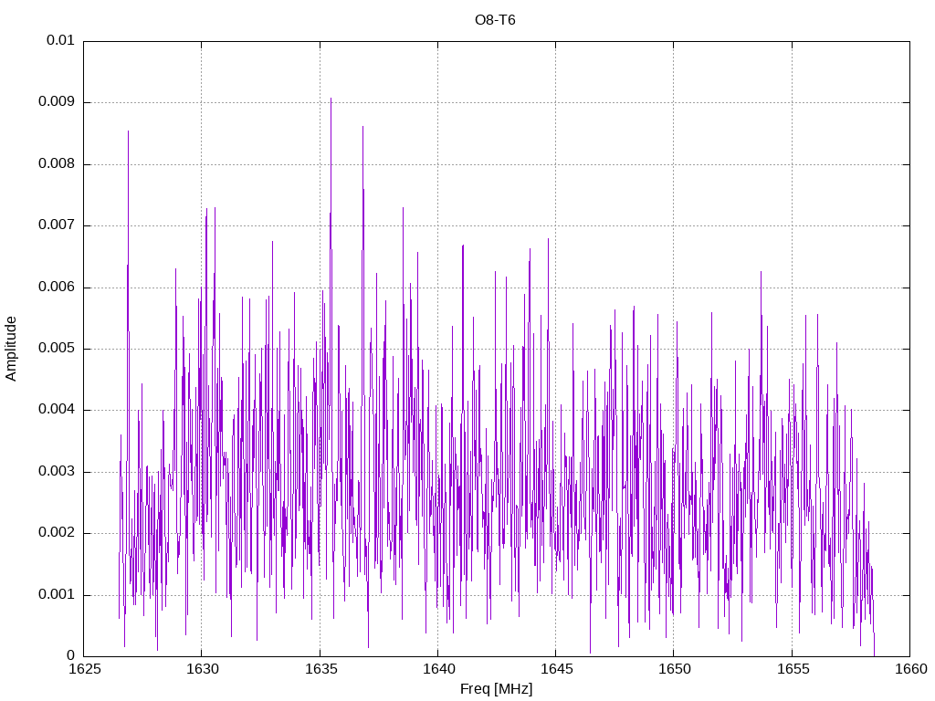The image size is (935, 701).
Task: Select the 0.005 y-axis tick label
Action: pyautogui.click(x=57, y=349)
